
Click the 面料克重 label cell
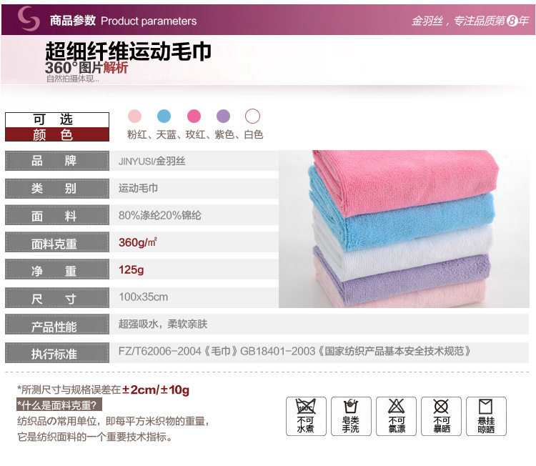[x=57, y=242]
